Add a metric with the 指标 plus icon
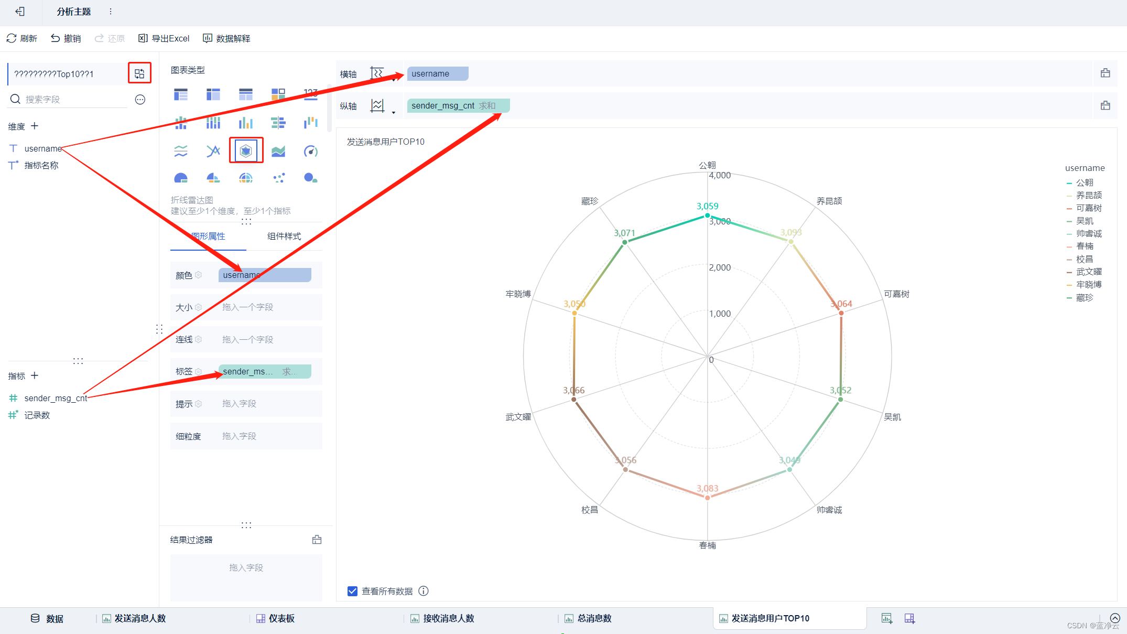Image resolution: width=1127 pixels, height=634 pixels. [35, 375]
